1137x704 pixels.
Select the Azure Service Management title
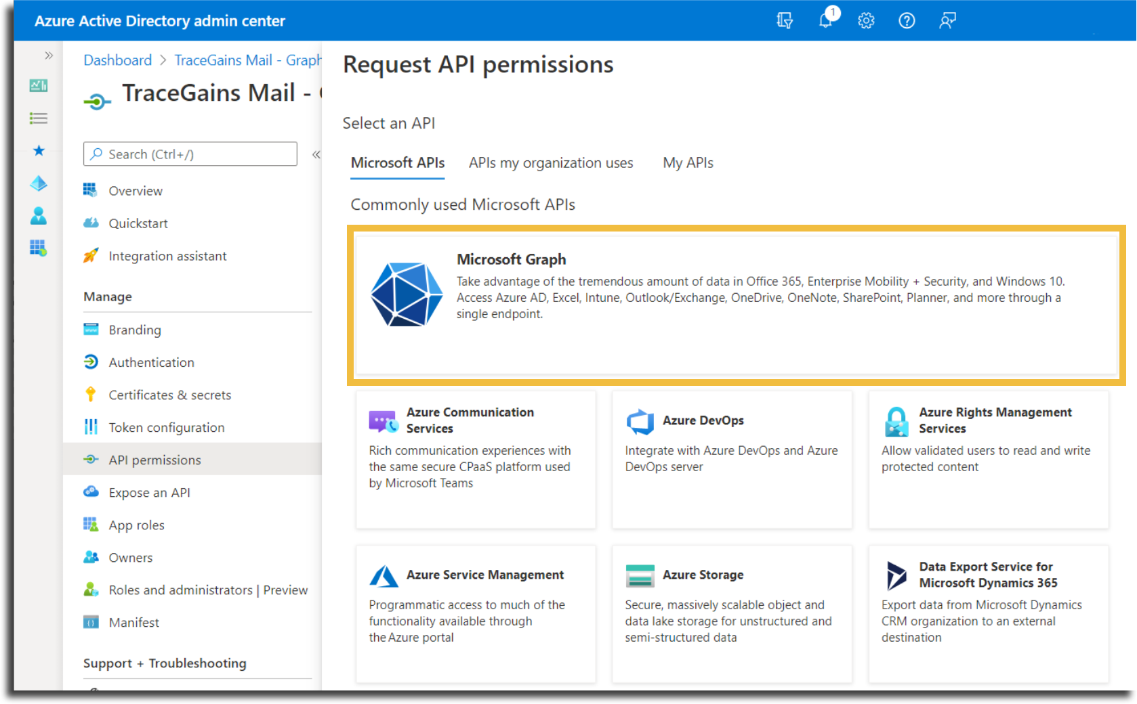tap(485, 575)
